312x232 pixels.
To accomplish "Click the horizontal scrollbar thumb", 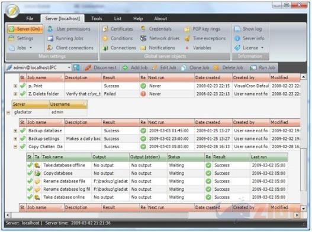I will pyautogui.click(x=99, y=215).
